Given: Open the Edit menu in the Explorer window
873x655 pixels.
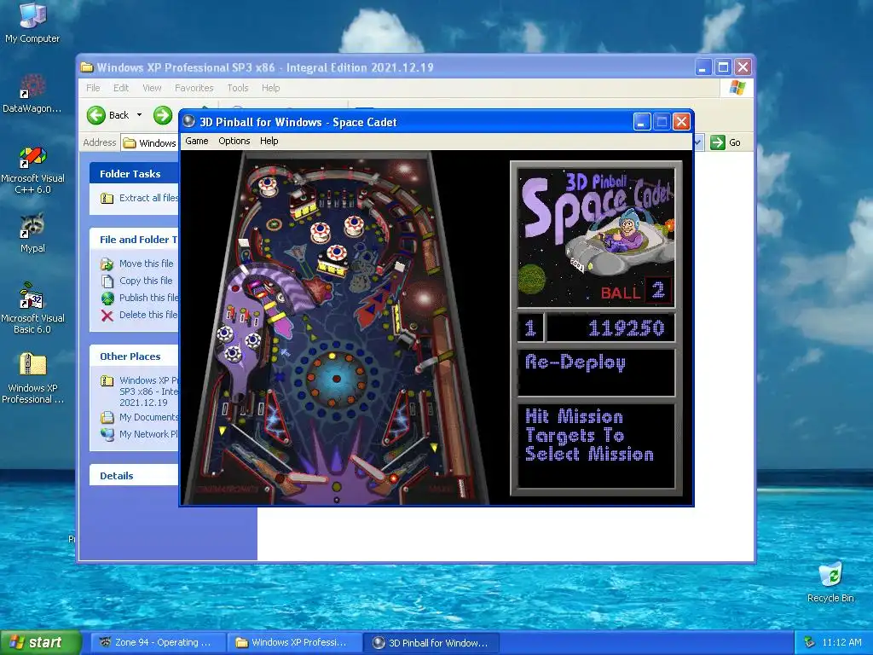Looking at the screenshot, I should (x=121, y=88).
